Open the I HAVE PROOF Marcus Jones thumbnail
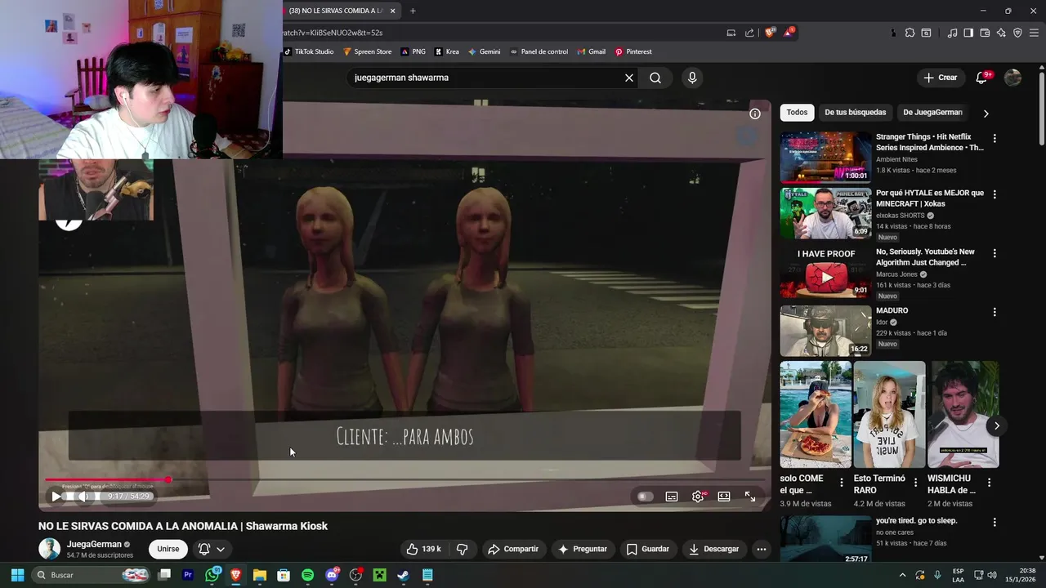This screenshot has height=588, width=1046. [825, 272]
